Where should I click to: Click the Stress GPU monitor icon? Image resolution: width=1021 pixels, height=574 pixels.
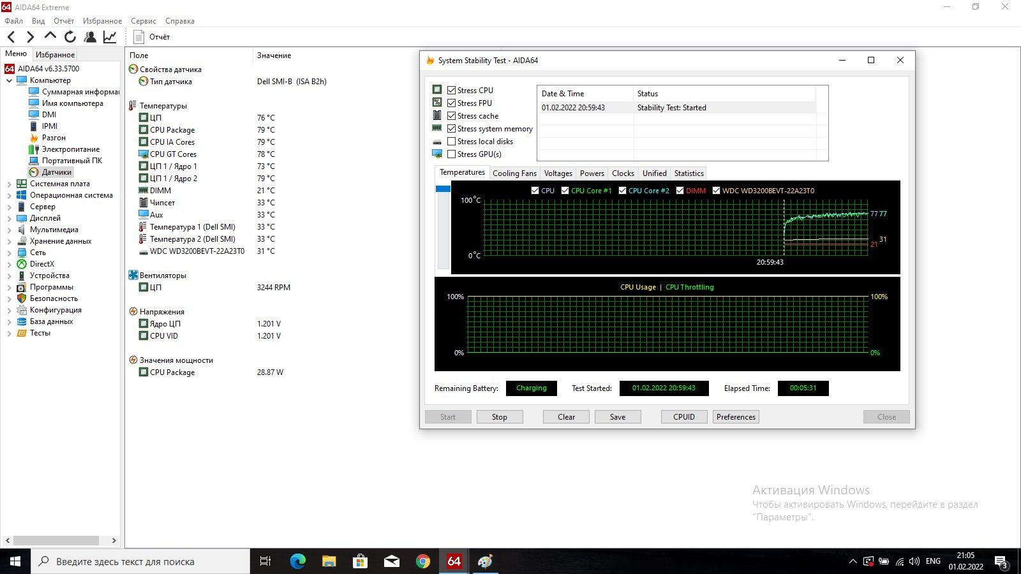tap(437, 154)
